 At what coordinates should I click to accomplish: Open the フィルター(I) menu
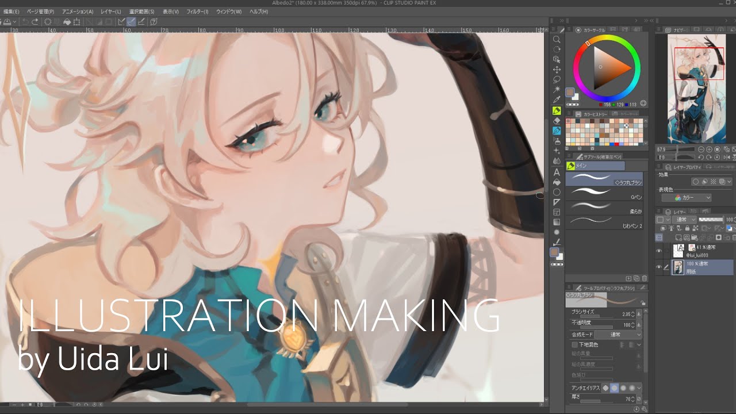[197, 11]
